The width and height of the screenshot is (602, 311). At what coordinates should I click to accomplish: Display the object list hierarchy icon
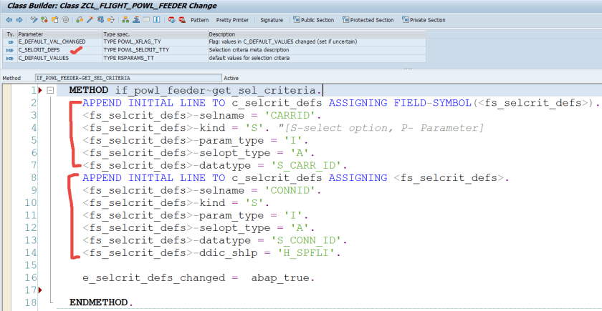[x=125, y=20]
